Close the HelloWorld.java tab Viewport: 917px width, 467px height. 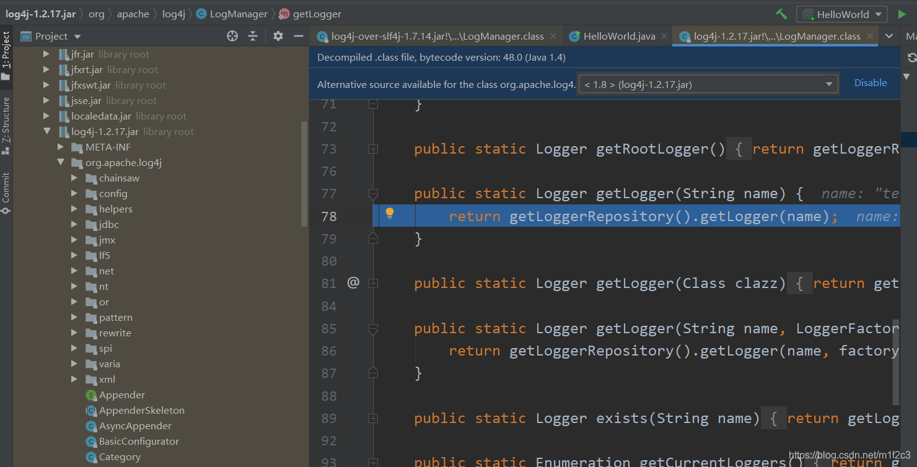(664, 37)
